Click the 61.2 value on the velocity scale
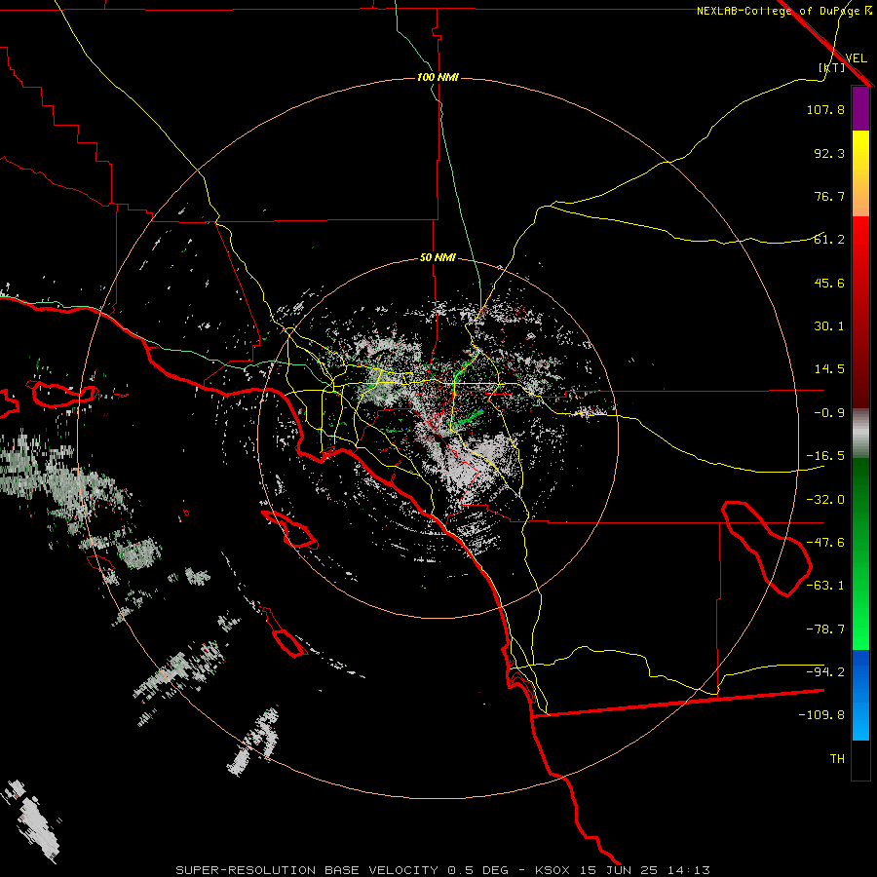Viewport: 877px width, 877px height. (829, 240)
